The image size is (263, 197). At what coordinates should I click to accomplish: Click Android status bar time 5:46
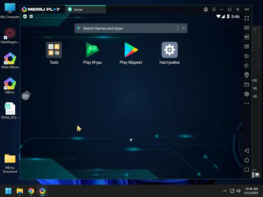[x=235, y=16]
